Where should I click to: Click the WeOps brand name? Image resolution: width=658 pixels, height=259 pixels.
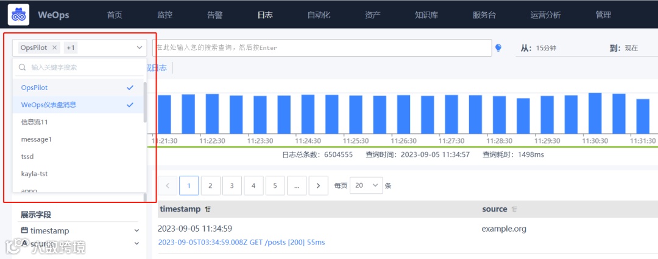point(53,15)
